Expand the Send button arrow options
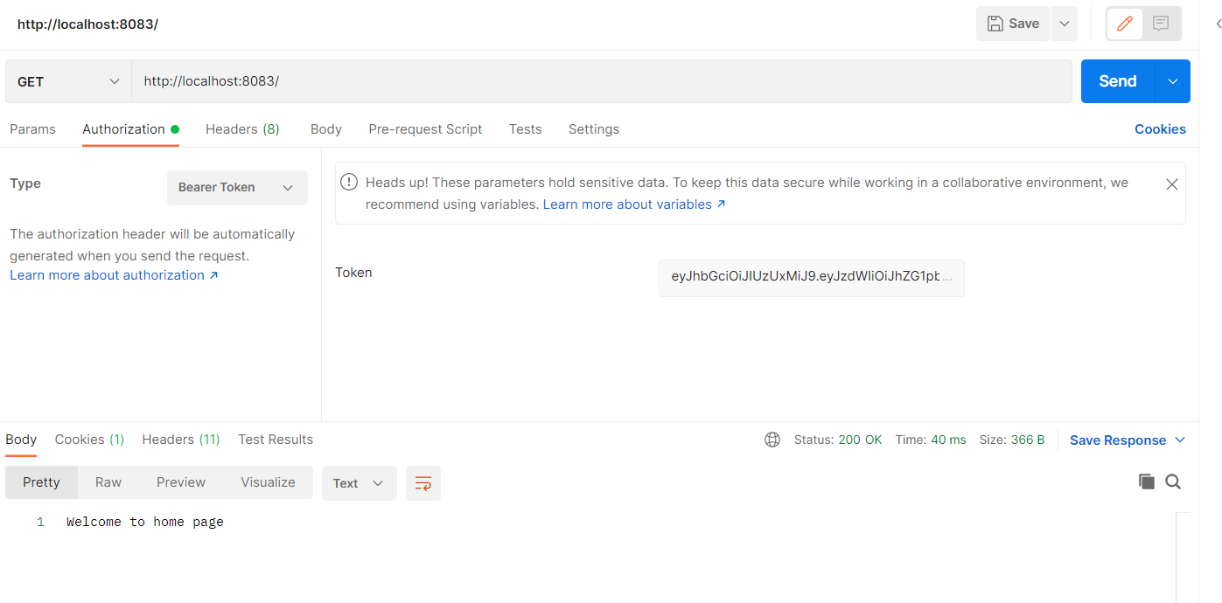The image size is (1222, 603). tap(1173, 81)
